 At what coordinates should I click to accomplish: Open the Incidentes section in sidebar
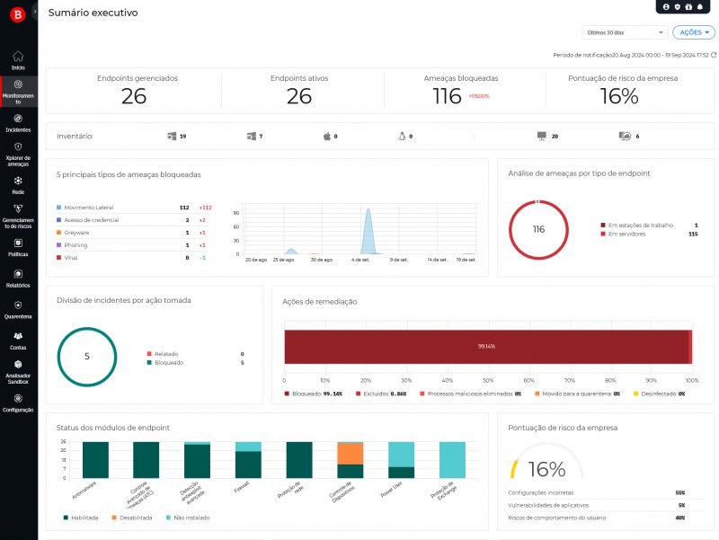18,123
